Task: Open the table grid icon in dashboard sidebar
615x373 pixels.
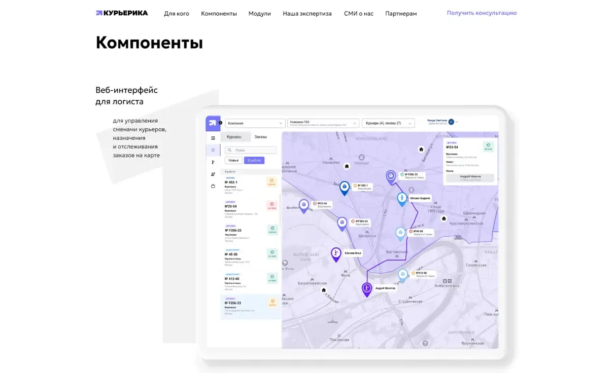Action: [213, 138]
